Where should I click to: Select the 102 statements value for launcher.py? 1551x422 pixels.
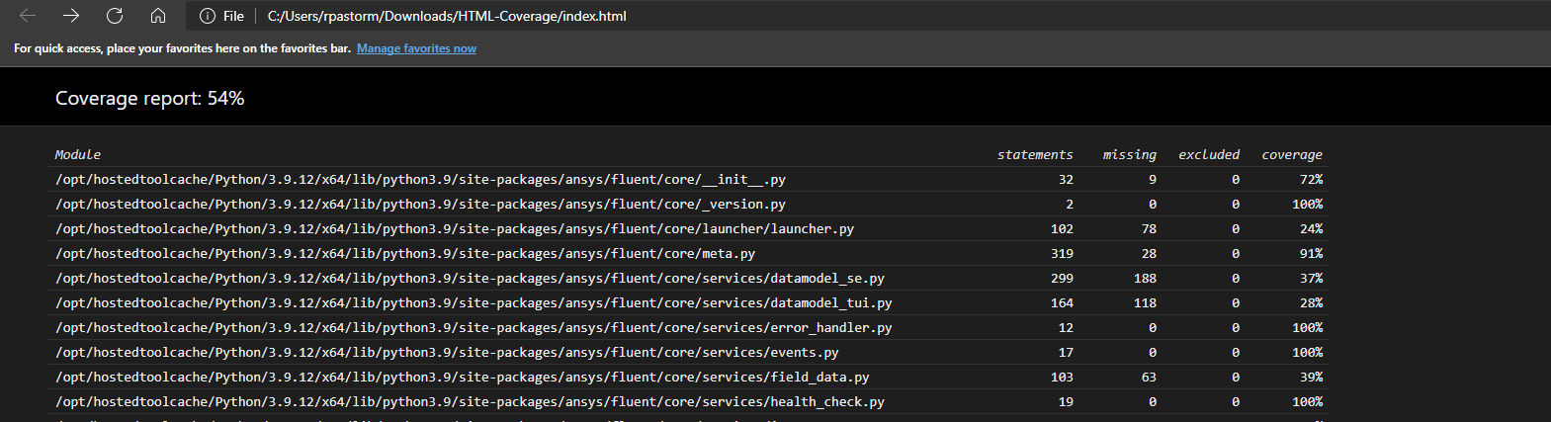pyautogui.click(x=1063, y=228)
